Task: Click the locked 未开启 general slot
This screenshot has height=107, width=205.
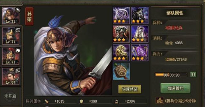Action: click(x=10, y=96)
